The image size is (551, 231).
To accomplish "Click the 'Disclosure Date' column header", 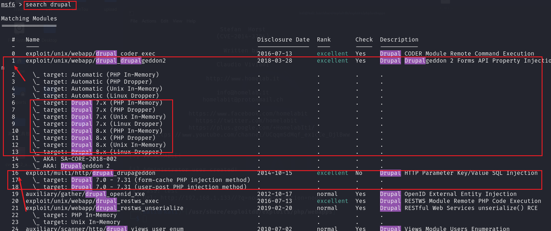I will [x=283, y=39].
